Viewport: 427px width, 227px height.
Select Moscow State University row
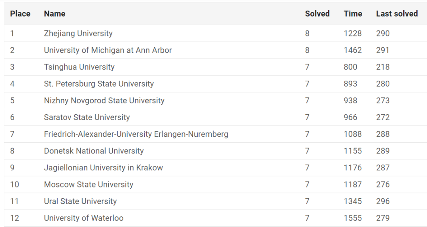(215, 185)
